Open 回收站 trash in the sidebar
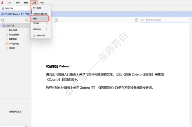This screenshot has width=192, height=127. [10, 48]
